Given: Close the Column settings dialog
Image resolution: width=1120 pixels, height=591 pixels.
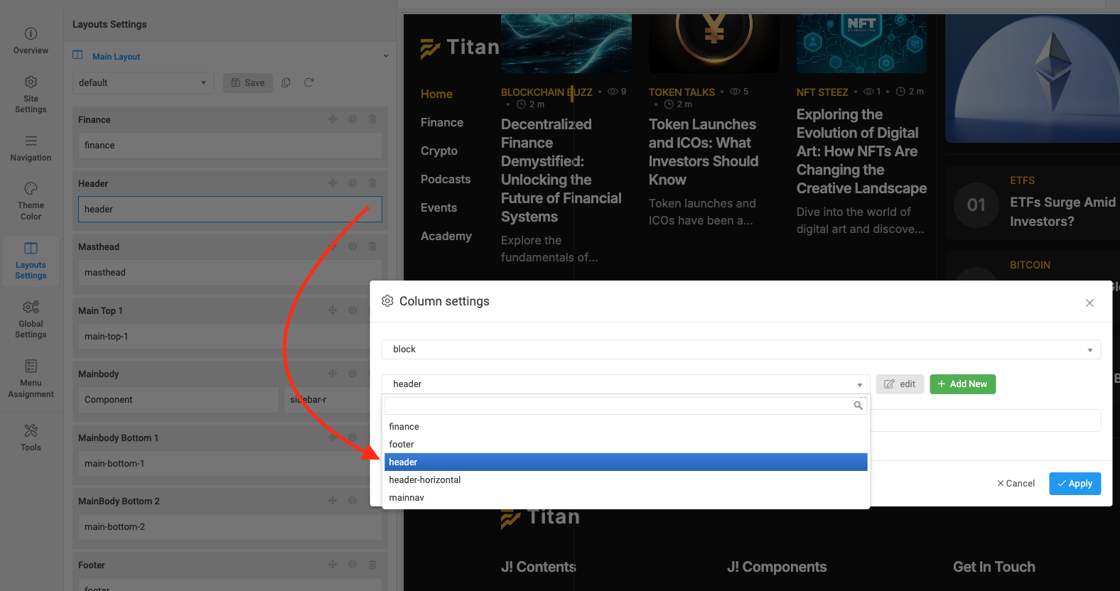Looking at the screenshot, I should (1089, 303).
